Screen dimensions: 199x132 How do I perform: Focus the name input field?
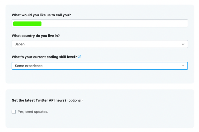point(99,23)
